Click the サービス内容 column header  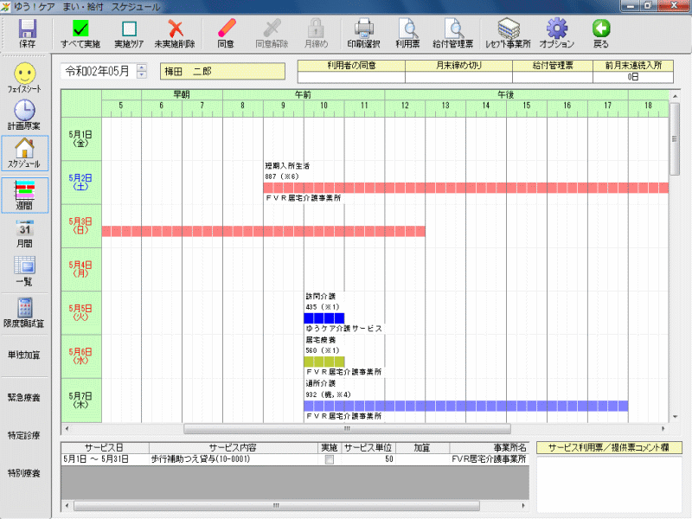pos(233,447)
